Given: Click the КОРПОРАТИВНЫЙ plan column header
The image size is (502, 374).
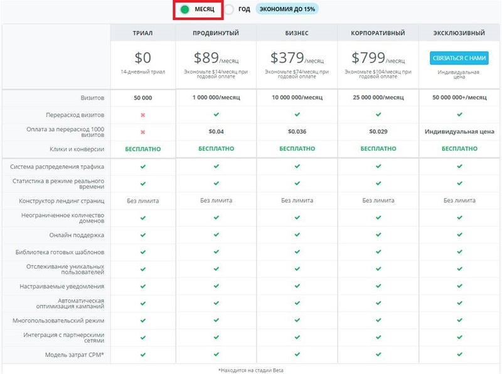Looking at the screenshot, I should (378, 33).
